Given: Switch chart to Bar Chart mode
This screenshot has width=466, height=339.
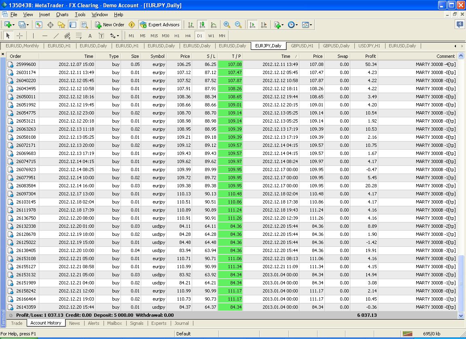Looking at the screenshot, I should [191, 25].
